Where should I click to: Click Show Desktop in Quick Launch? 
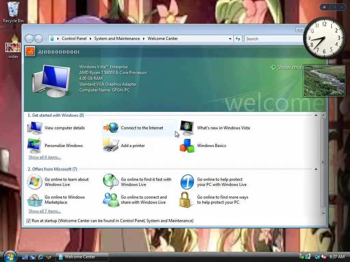pos(25,257)
